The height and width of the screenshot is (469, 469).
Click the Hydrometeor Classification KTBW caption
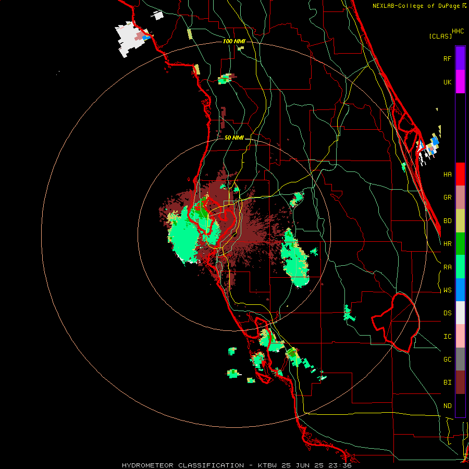tap(237, 465)
